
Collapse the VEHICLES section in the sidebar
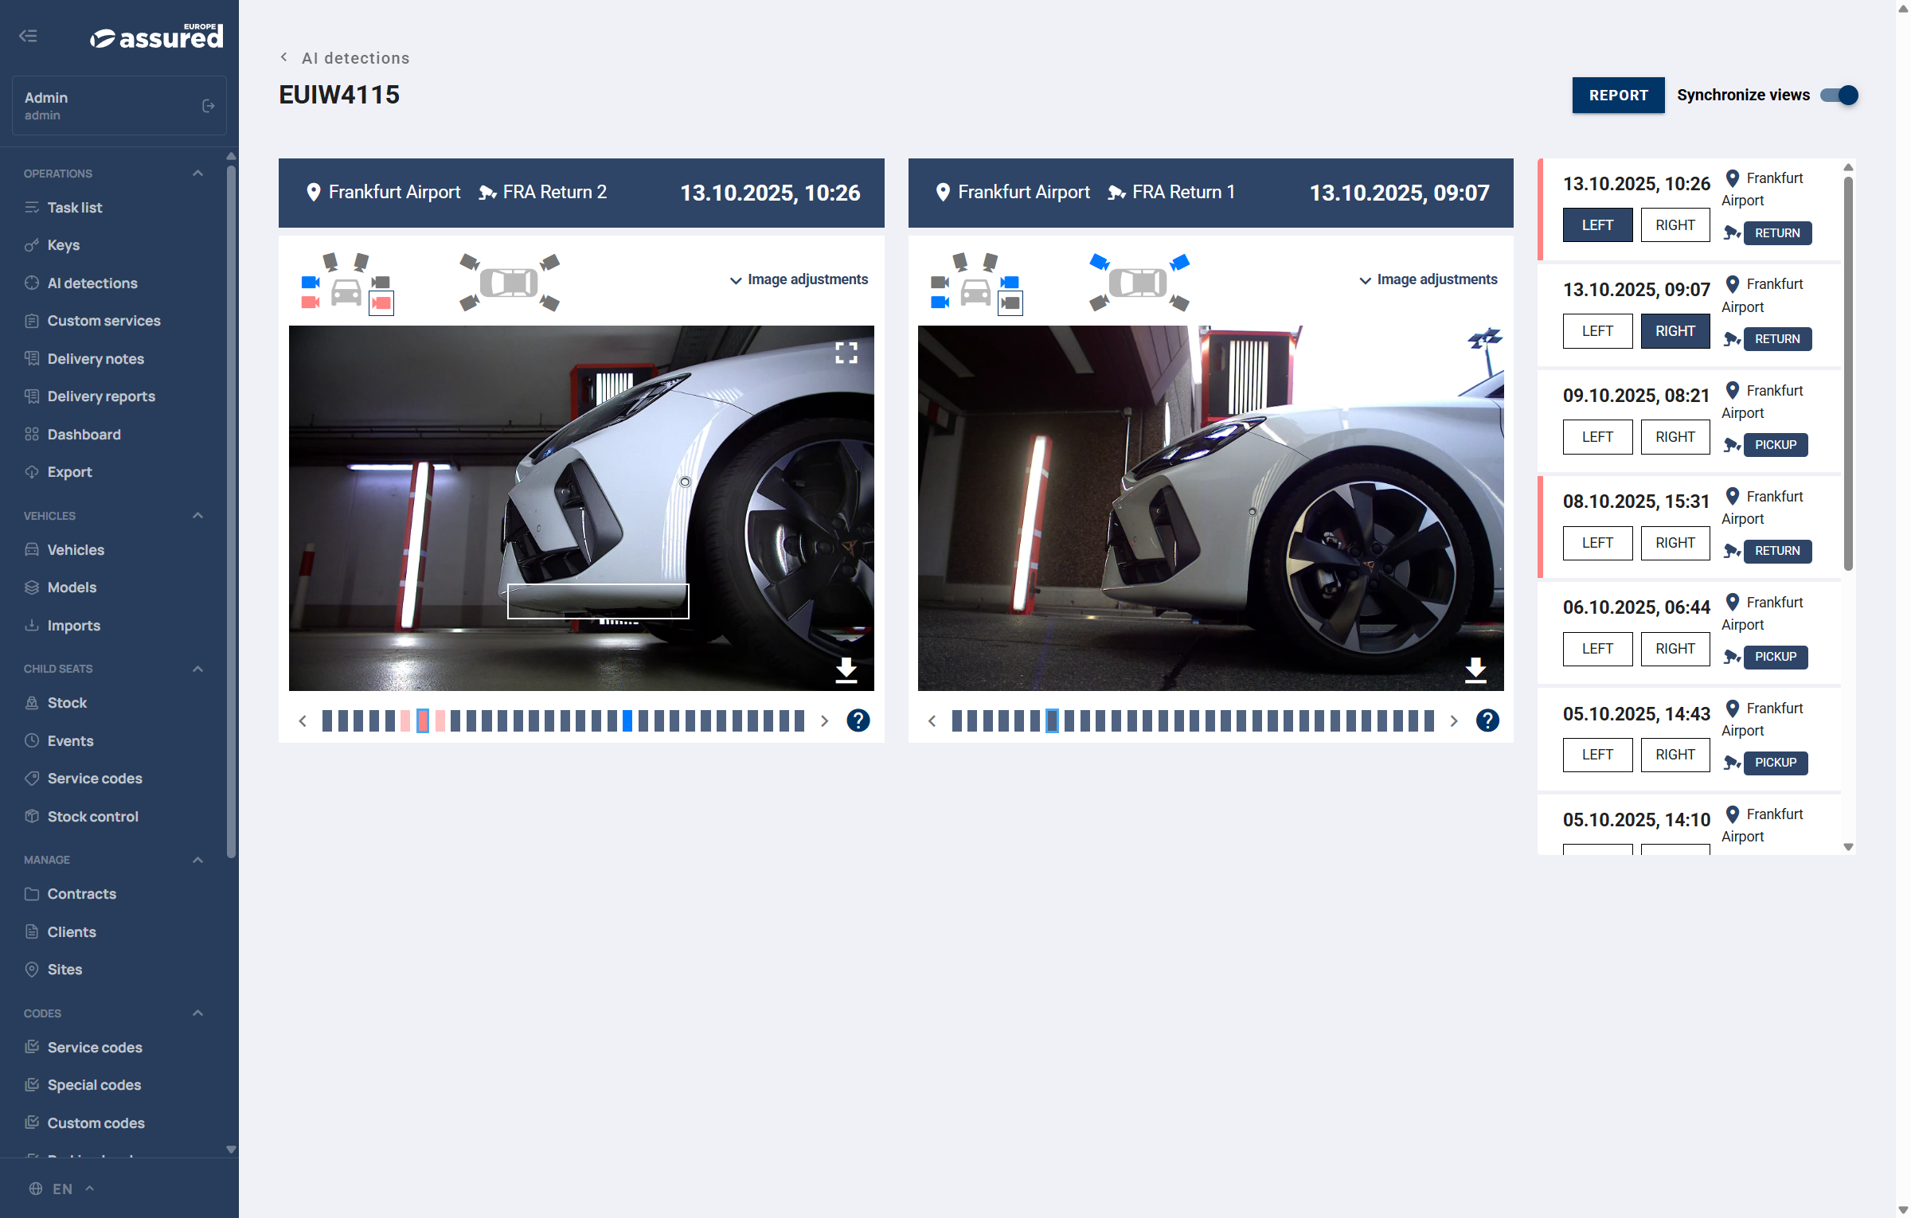coord(197,516)
